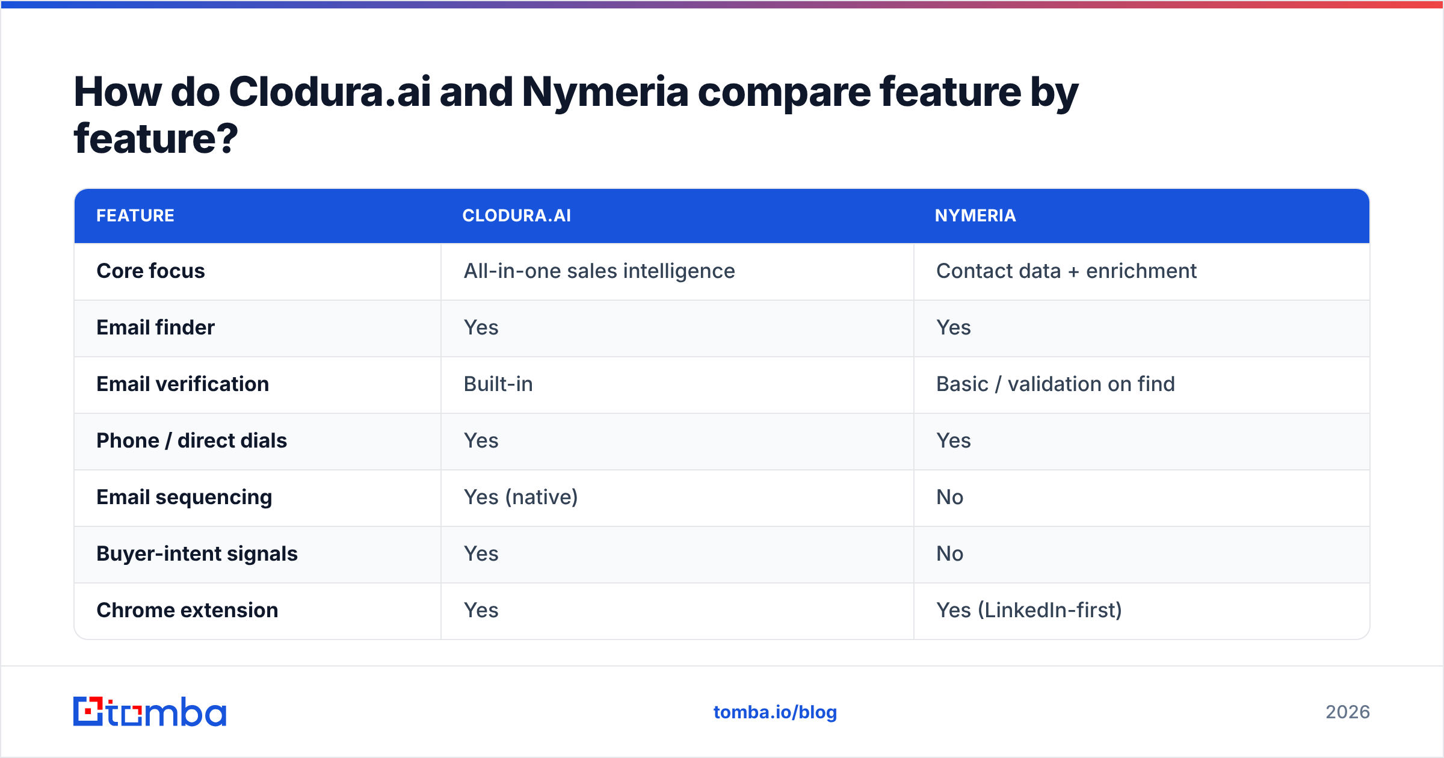Screen dimensions: 1444x758
Task: Click the heading about Clodura.ai and Nymeria
Action: (576, 115)
